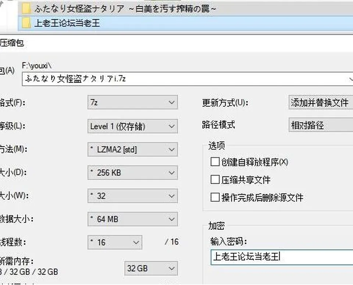Open the archive format 7z dropdown
This screenshot has width=353, height=285.
tap(133, 102)
